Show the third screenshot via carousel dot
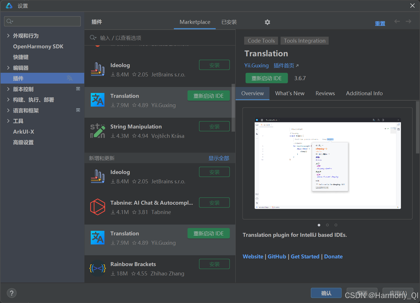Image resolution: width=420 pixels, height=303 pixels. click(x=336, y=225)
